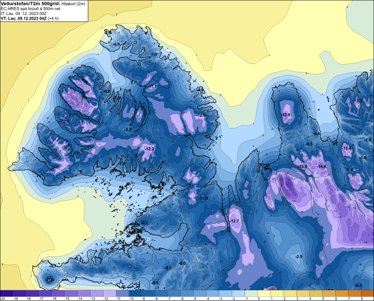Click the 8 legend scale label

tap(362, 299)
